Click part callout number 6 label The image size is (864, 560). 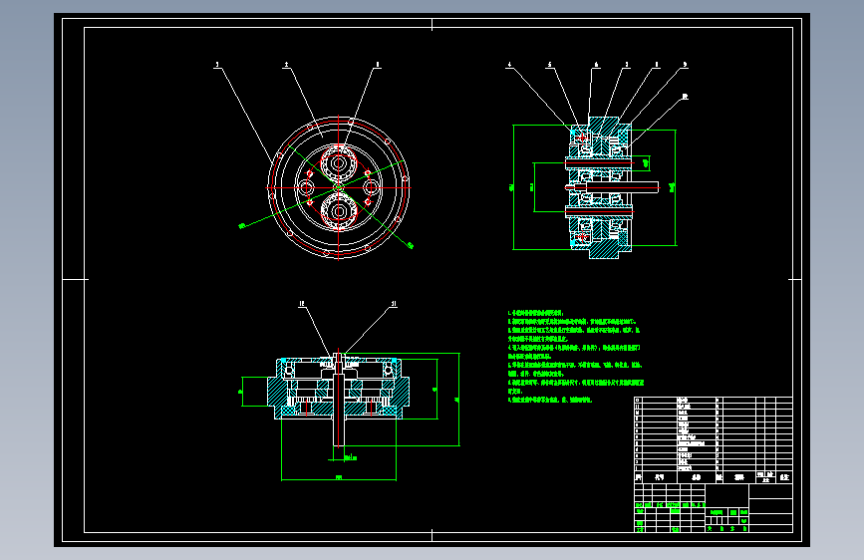coord(596,65)
